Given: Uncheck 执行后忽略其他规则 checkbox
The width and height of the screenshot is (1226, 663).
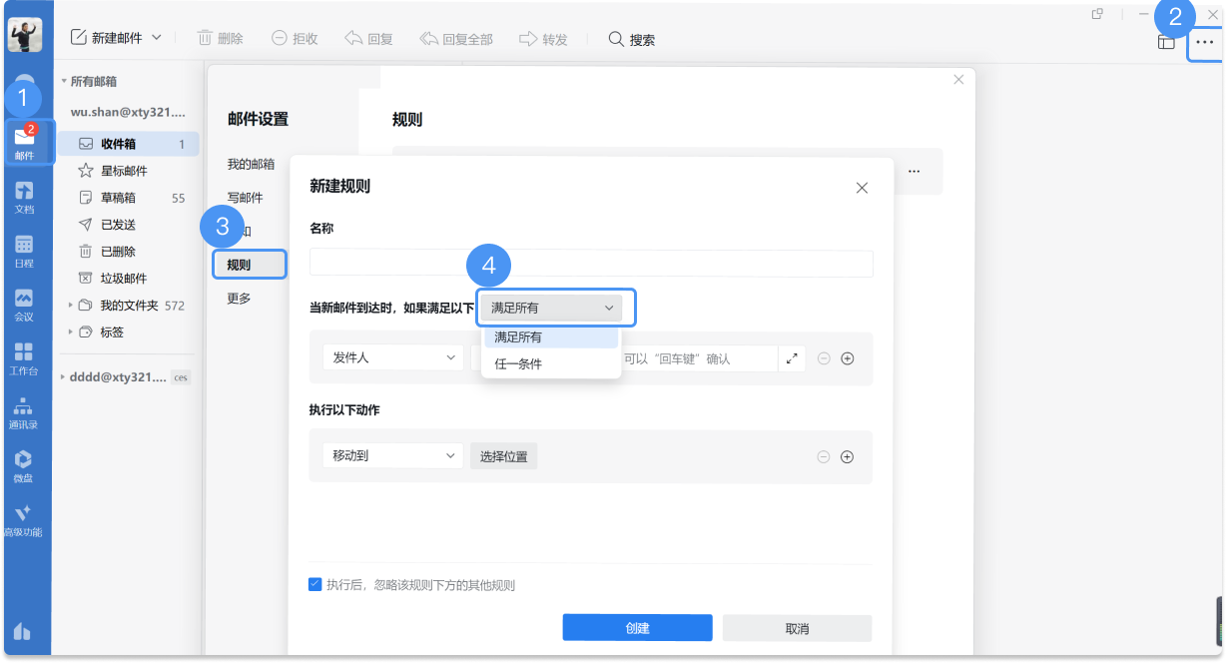Looking at the screenshot, I should pos(315,585).
